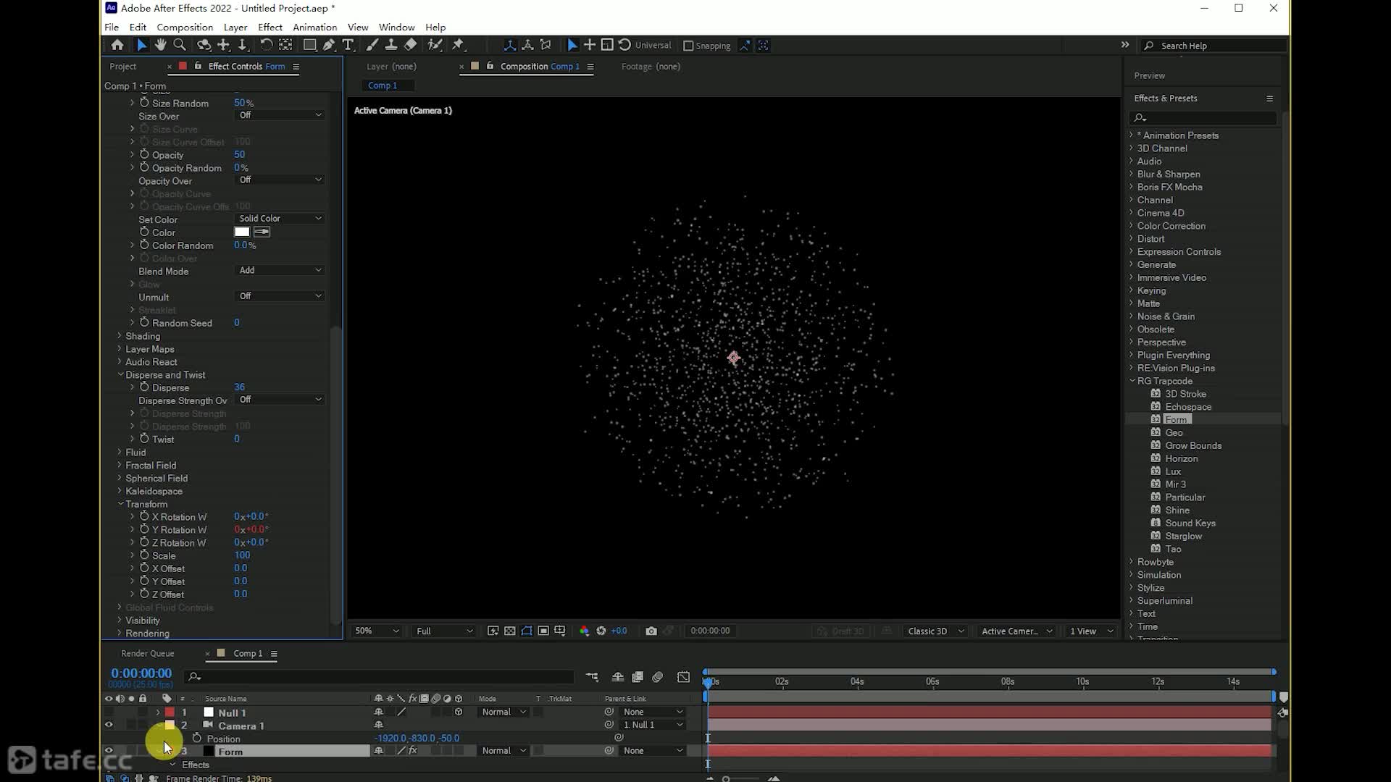Viewport: 1391px width, 782px height.
Task: Hide the Form layer eye
Action: [109, 751]
